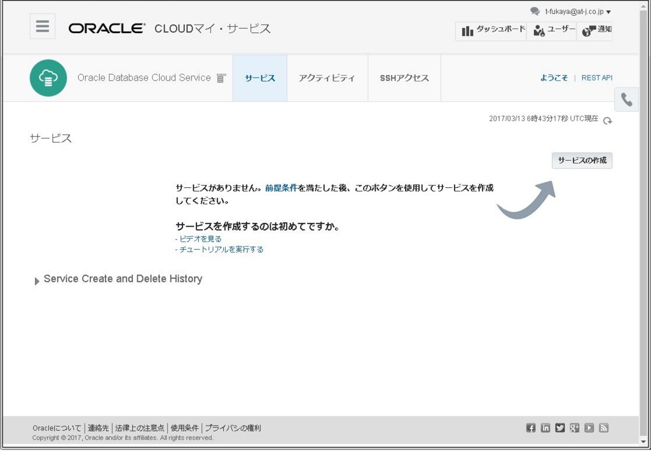The height and width of the screenshot is (451, 651).
Task: Click the Oracle Database Cloud Service cloud icon
Action: coord(48,78)
